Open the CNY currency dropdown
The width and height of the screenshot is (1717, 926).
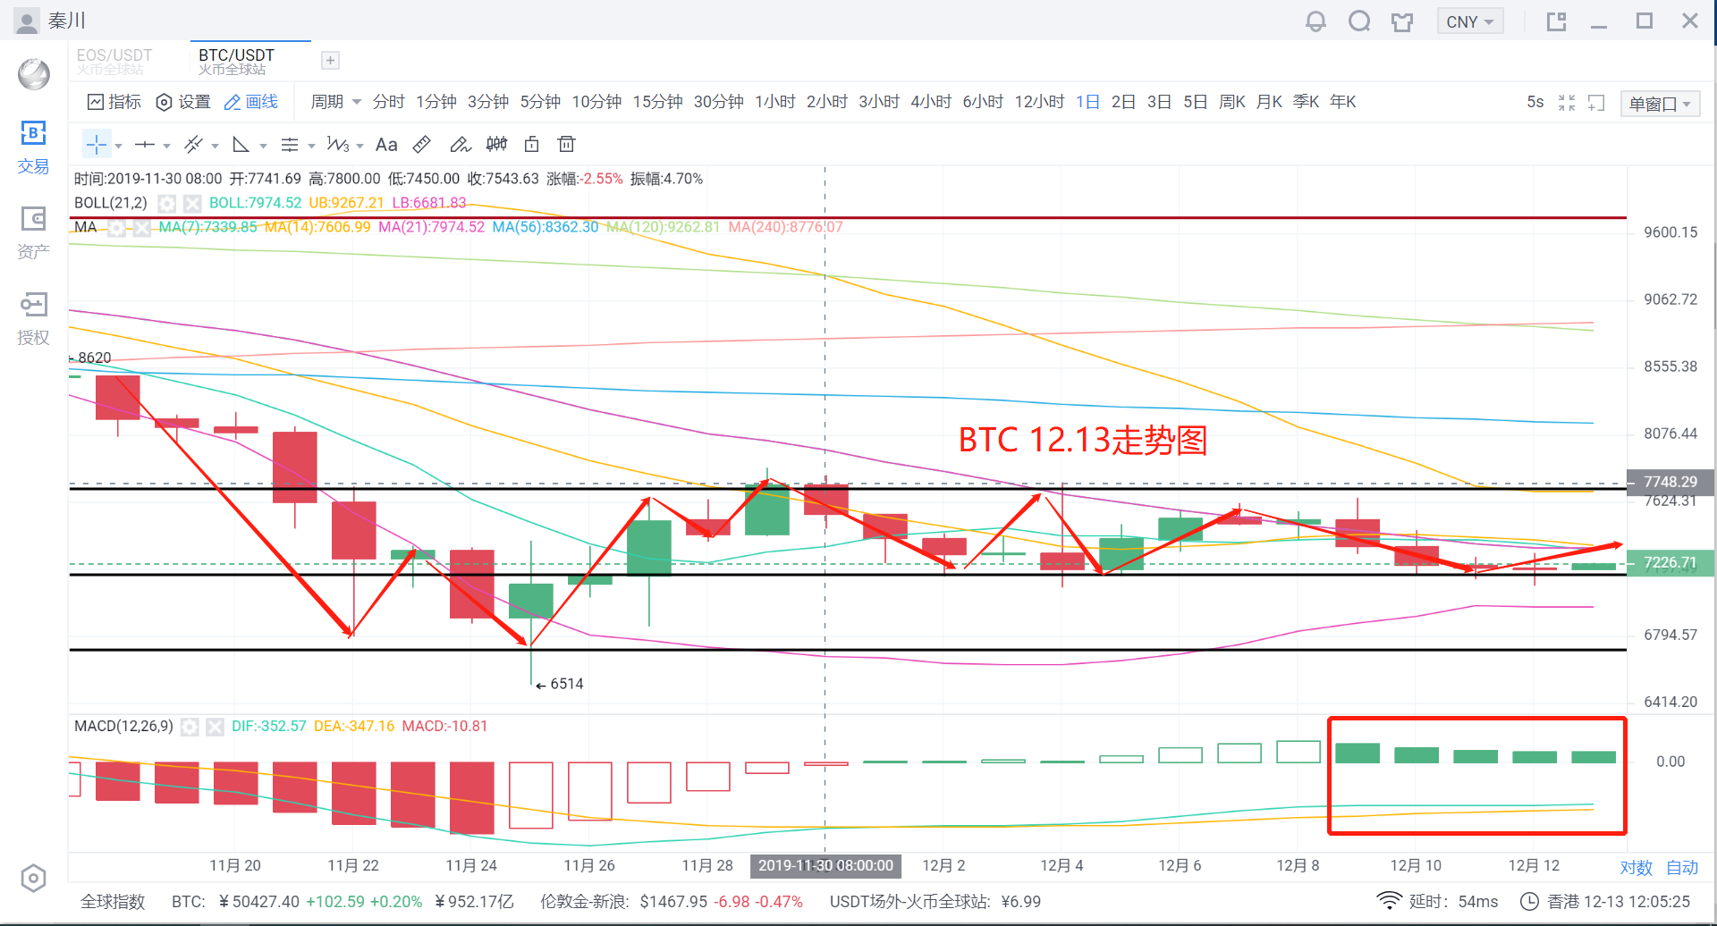click(1470, 21)
